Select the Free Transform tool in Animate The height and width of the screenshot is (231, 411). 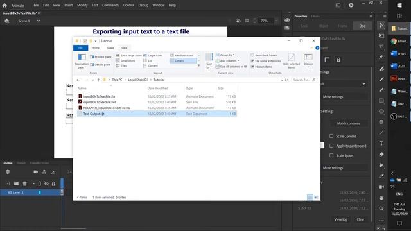pos(381,36)
